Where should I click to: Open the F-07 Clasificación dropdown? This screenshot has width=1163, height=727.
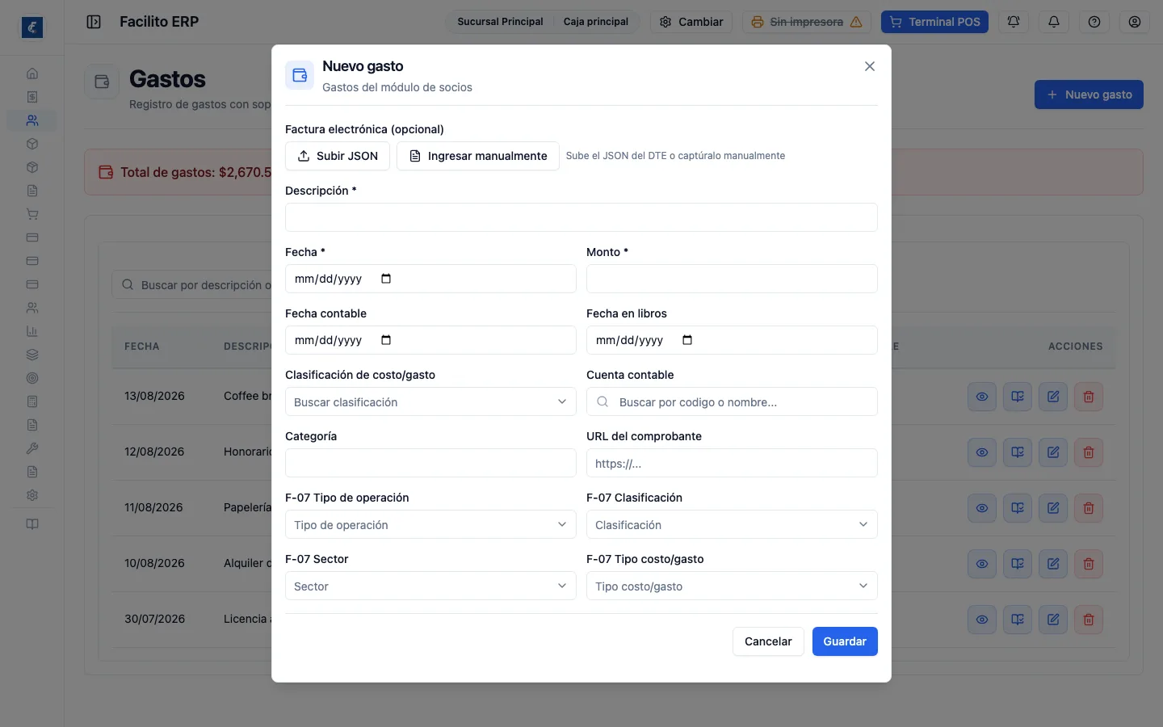[732, 524]
